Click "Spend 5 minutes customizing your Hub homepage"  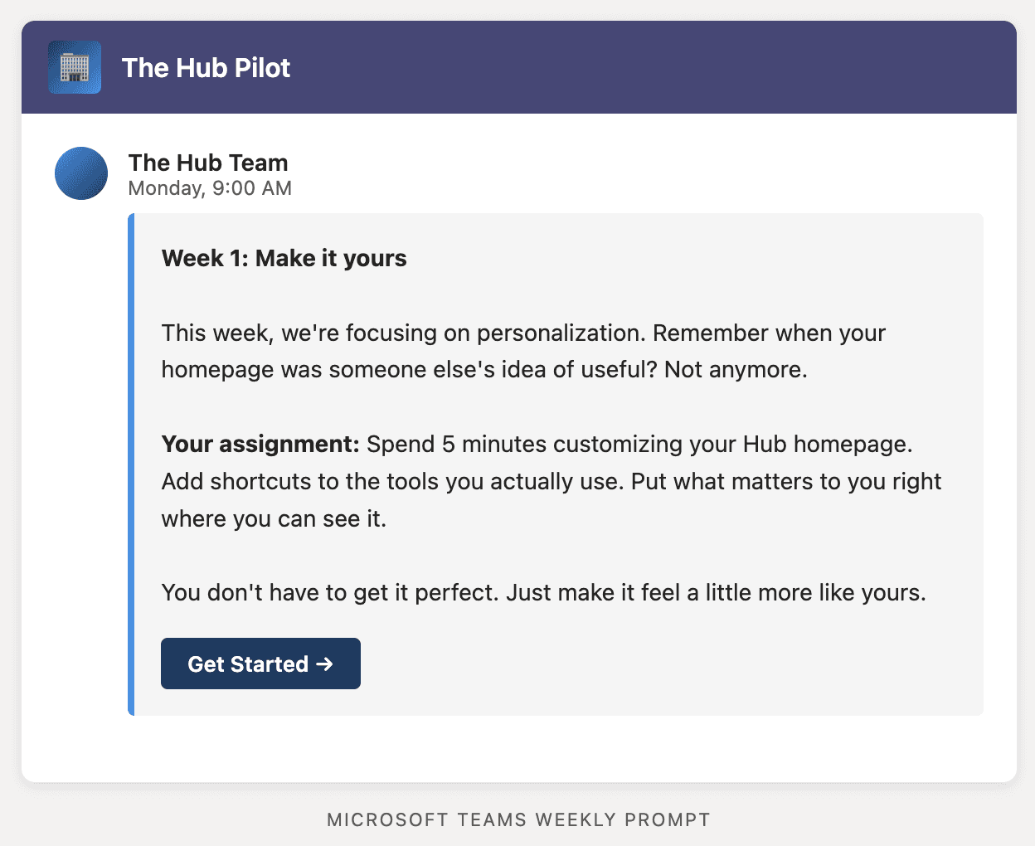click(639, 445)
